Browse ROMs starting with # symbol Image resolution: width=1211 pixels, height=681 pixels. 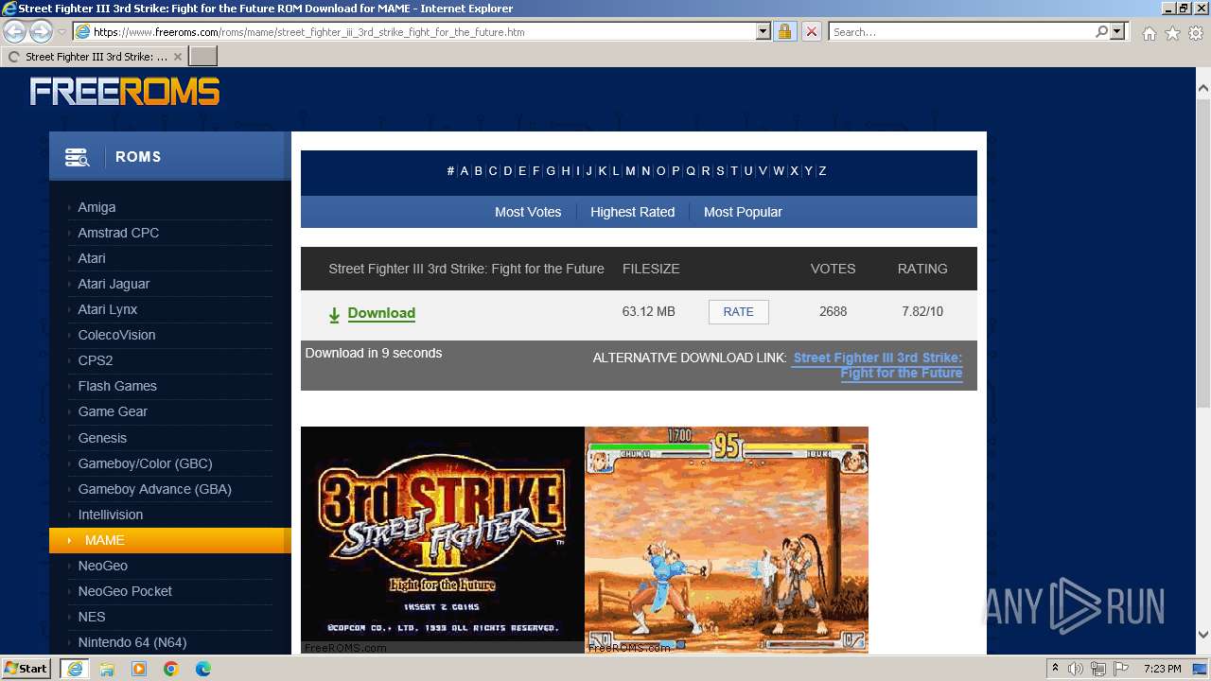pyautogui.click(x=450, y=171)
